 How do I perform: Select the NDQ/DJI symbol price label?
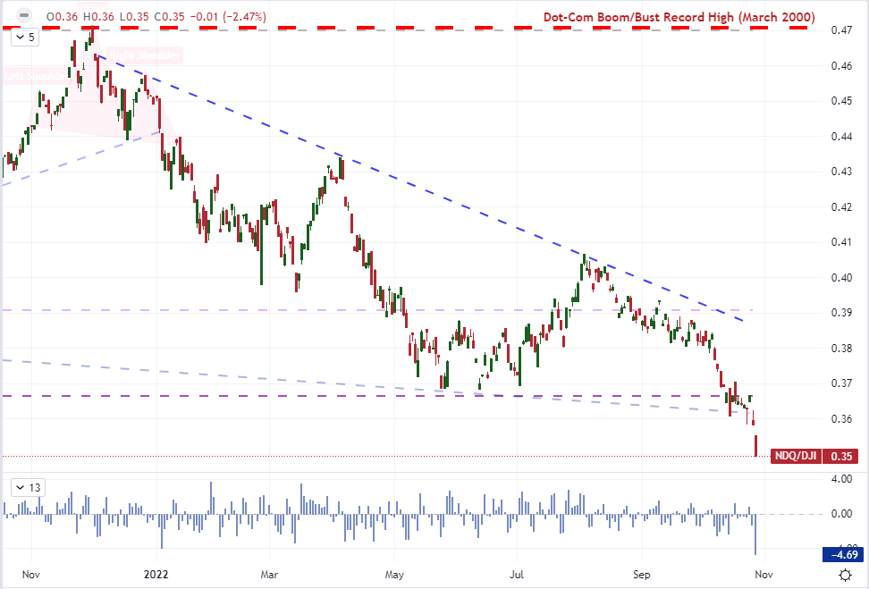pos(796,456)
